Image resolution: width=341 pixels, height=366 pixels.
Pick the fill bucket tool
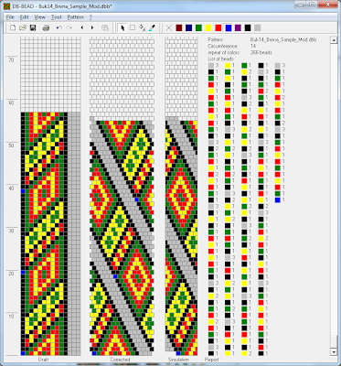142,28
